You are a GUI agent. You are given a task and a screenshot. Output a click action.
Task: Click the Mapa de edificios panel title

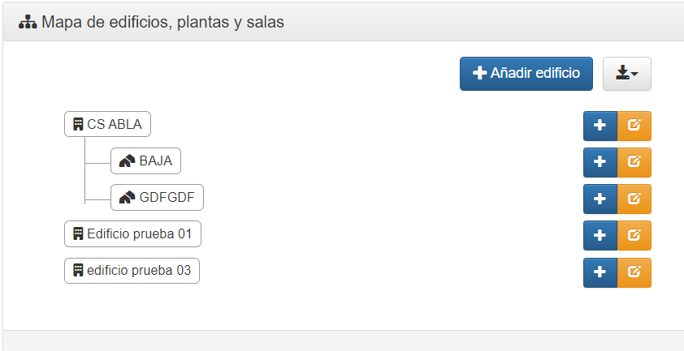pyautogui.click(x=162, y=22)
